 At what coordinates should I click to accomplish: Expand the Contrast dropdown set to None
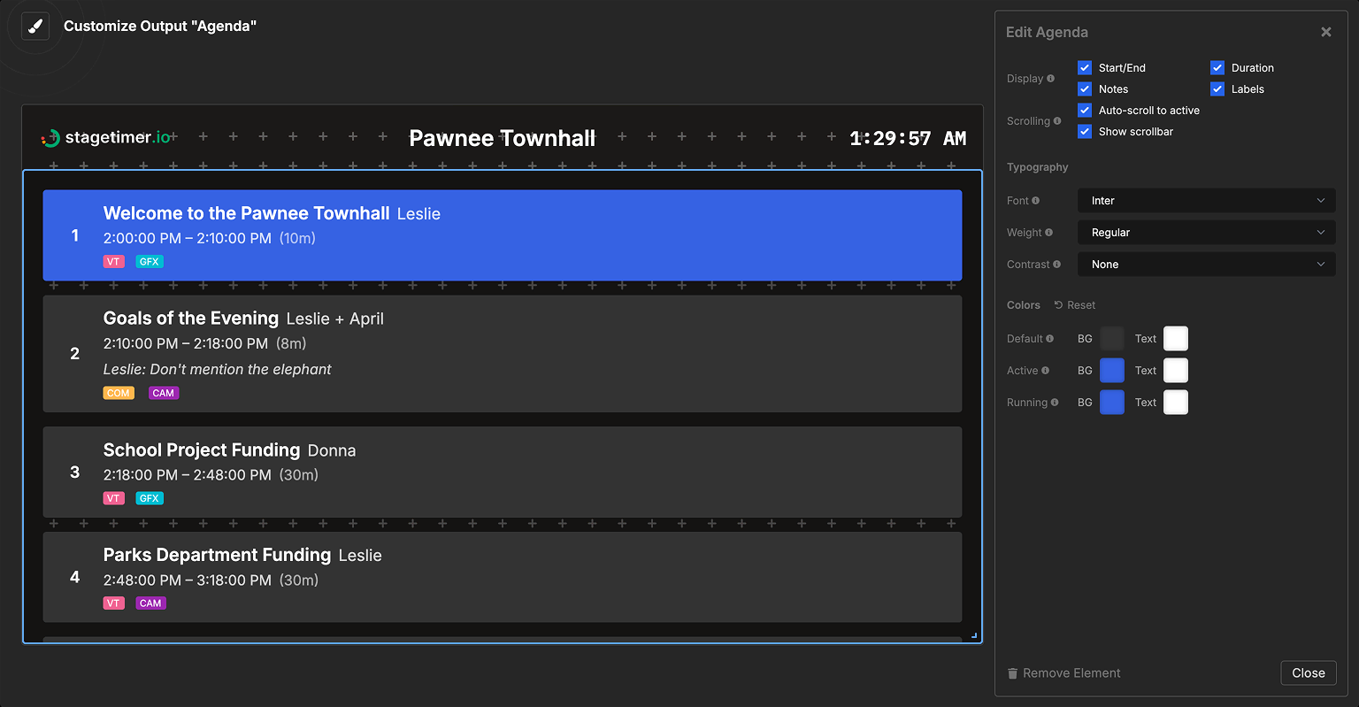pyautogui.click(x=1206, y=264)
